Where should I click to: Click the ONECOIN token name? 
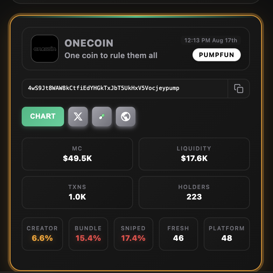[89, 43]
